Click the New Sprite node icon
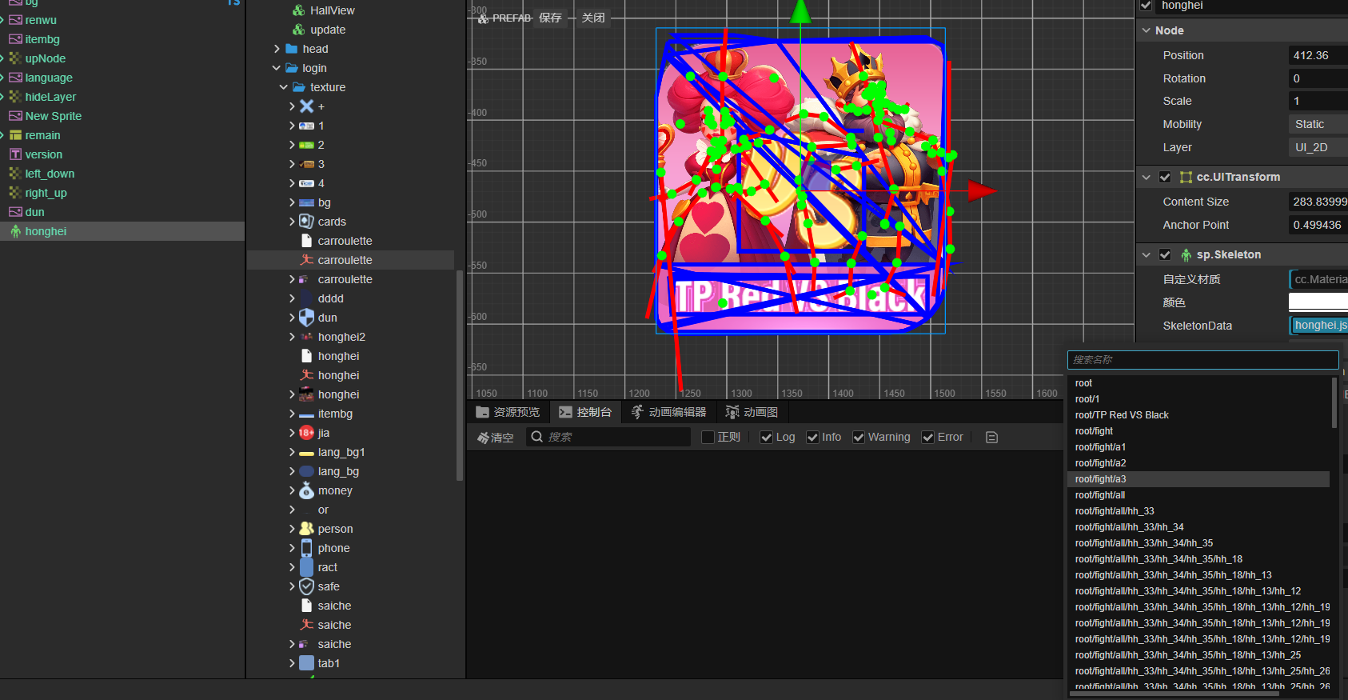This screenshot has height=700, width=1348. pos(15,116)
